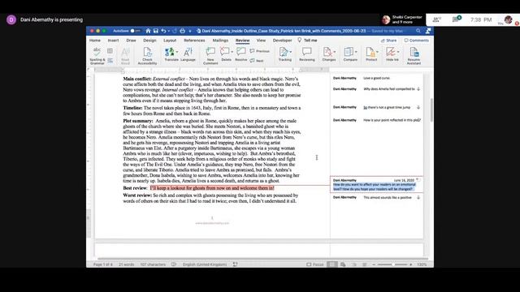Resolve the current comment

click(x=240, y=54)
